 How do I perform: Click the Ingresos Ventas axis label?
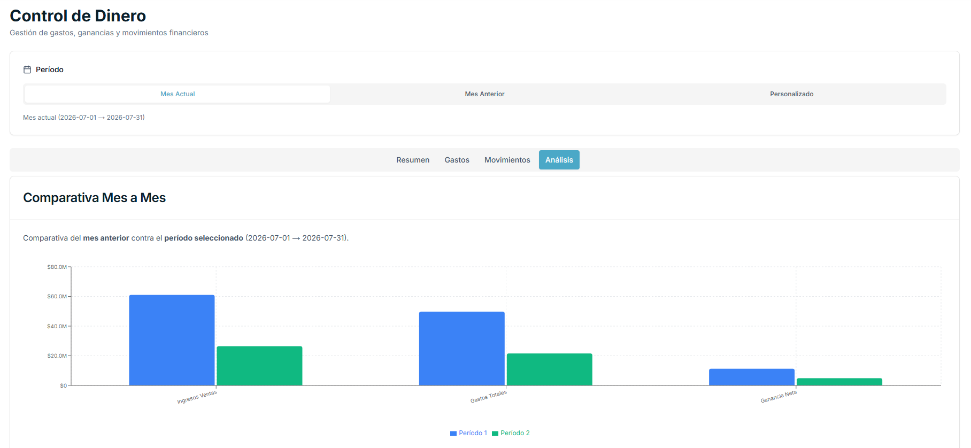(x=197, y=397)
